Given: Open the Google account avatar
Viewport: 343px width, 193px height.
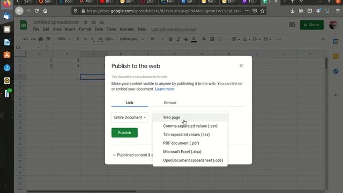Looking at the screenshot, I should pyautogui.click(x=333, y=25).
